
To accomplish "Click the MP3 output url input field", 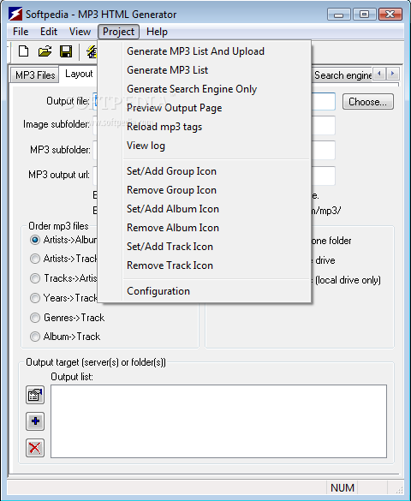I will point(323,176).
